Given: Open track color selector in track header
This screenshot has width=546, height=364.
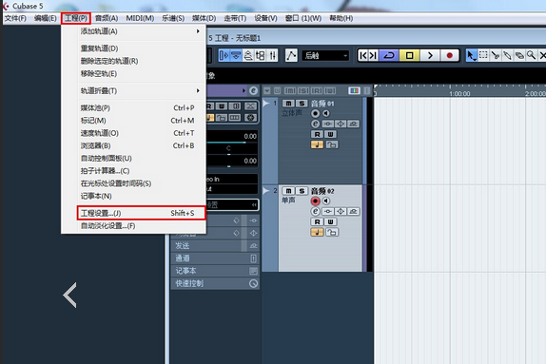Looking at the screenshot, I should click(354, 91).
